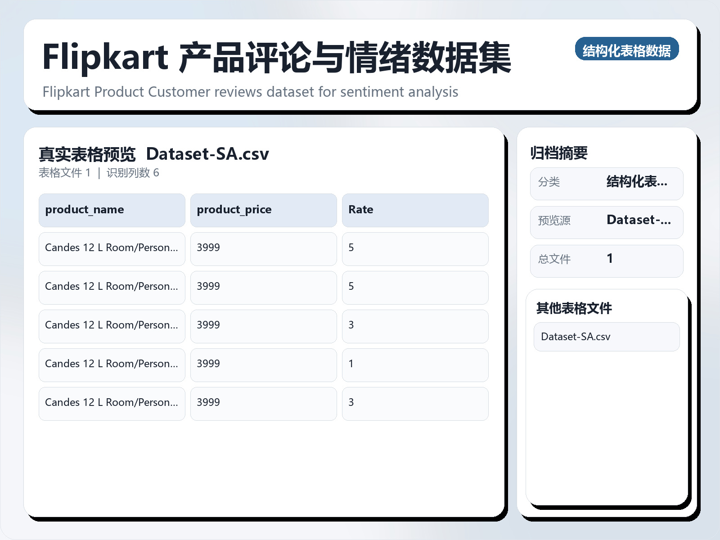Viewport: 720px width, 540px height.
Task: Click the last row's Candes product name cell
Action: [x=112, y=404]
